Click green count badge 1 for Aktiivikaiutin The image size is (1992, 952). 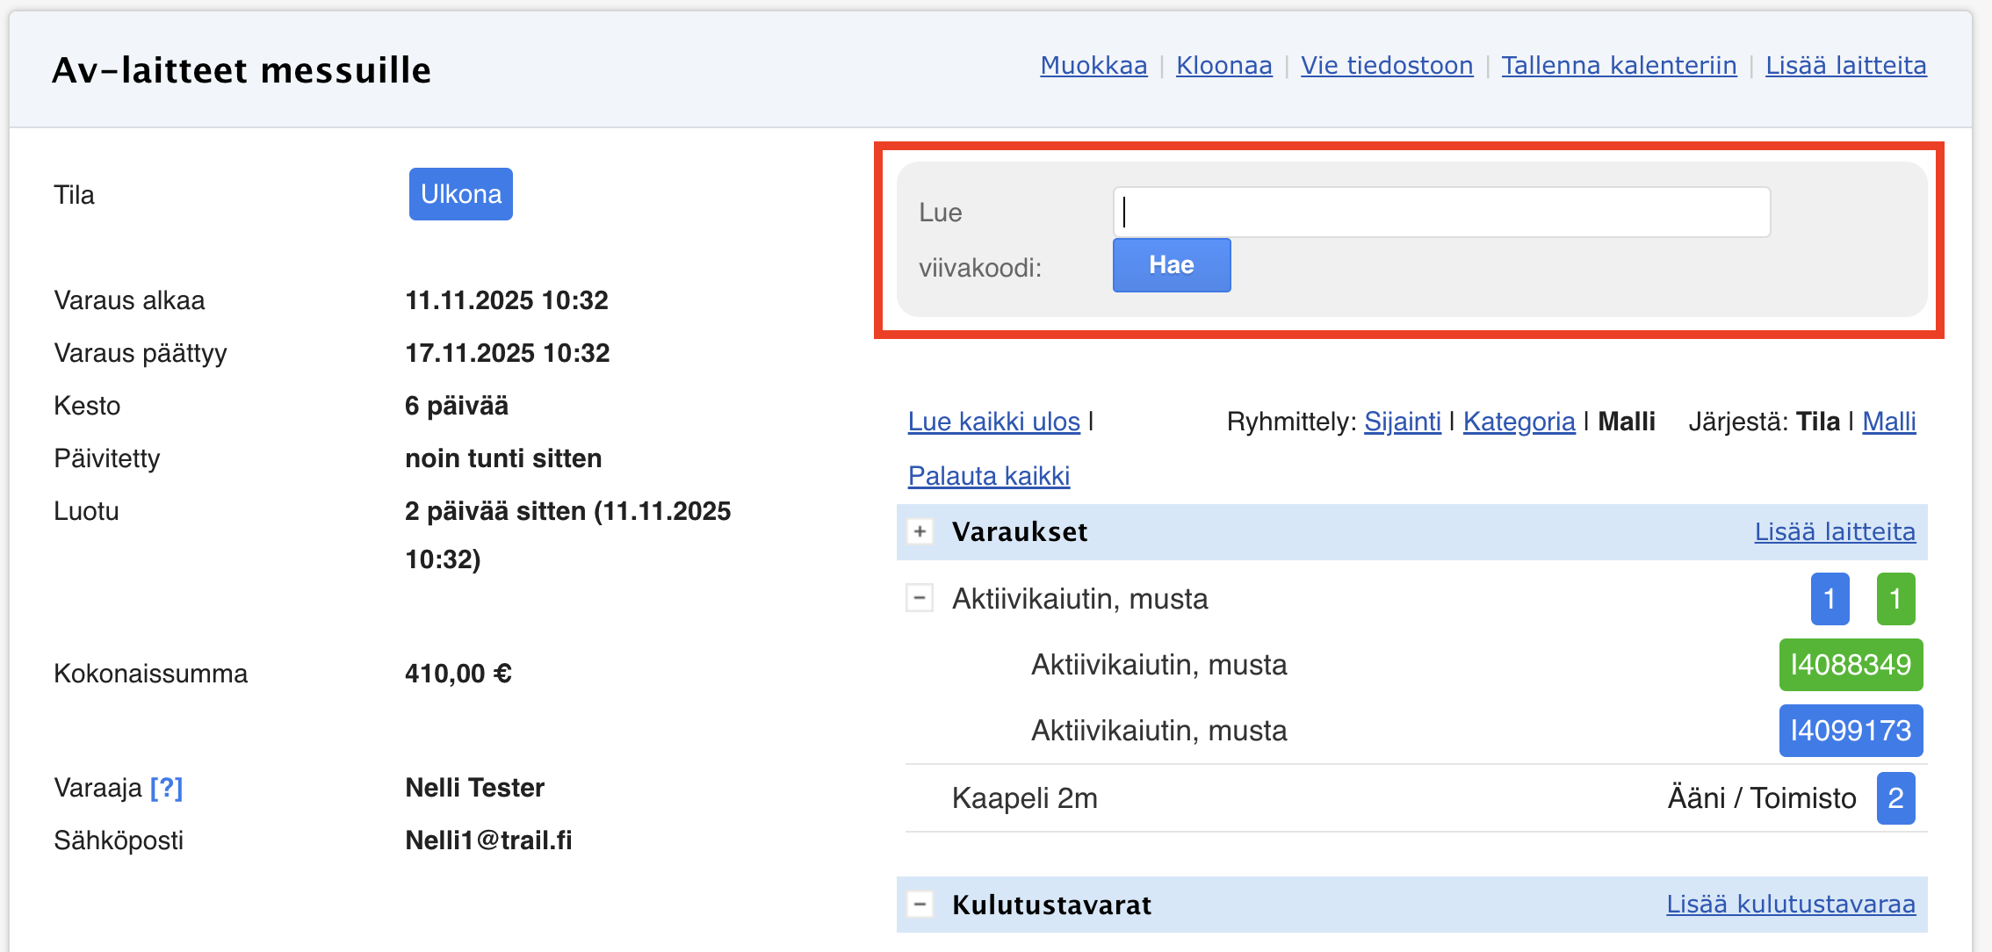[x=1895, y=599]
